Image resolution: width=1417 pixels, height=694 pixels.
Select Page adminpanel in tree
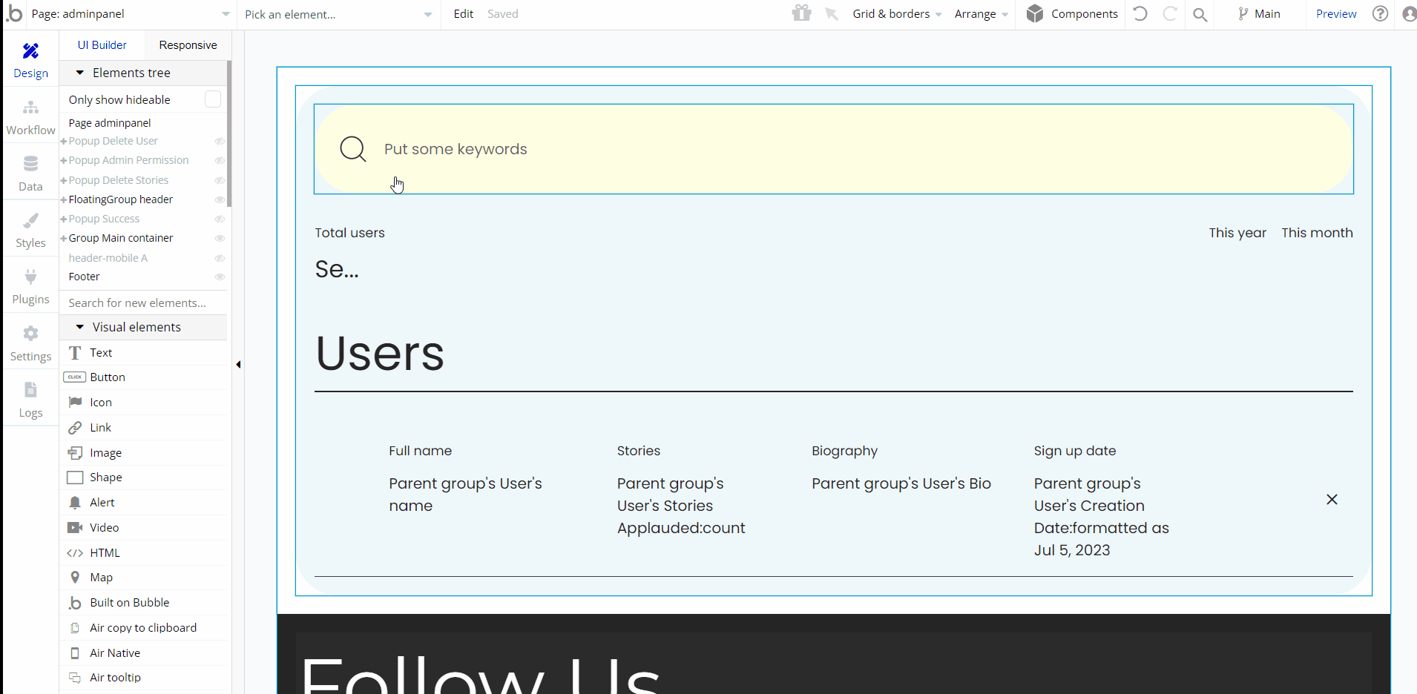click(x=110, y=123)
